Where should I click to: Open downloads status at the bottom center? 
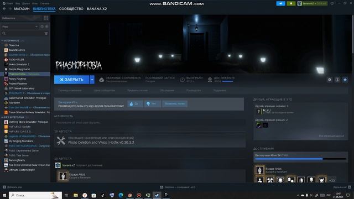click(178, 187)
